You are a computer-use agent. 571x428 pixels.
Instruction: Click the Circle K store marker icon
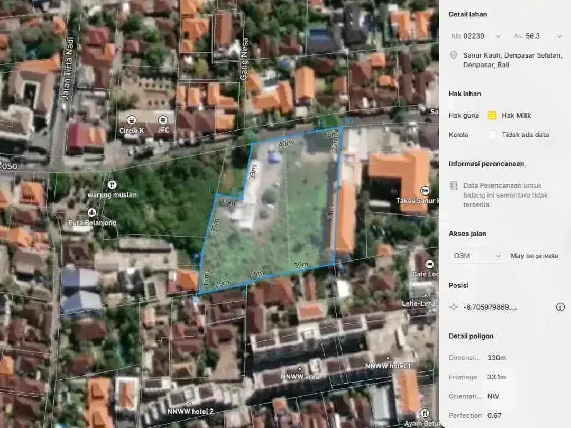[132, 120]
